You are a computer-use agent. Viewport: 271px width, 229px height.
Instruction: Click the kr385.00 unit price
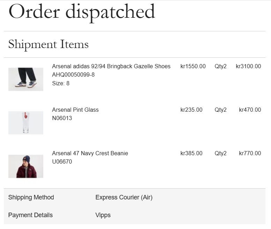(191, 153)
